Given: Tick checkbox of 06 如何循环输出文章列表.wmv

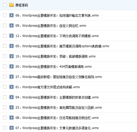Looking at the screenshot, I should tap(5, 15).
